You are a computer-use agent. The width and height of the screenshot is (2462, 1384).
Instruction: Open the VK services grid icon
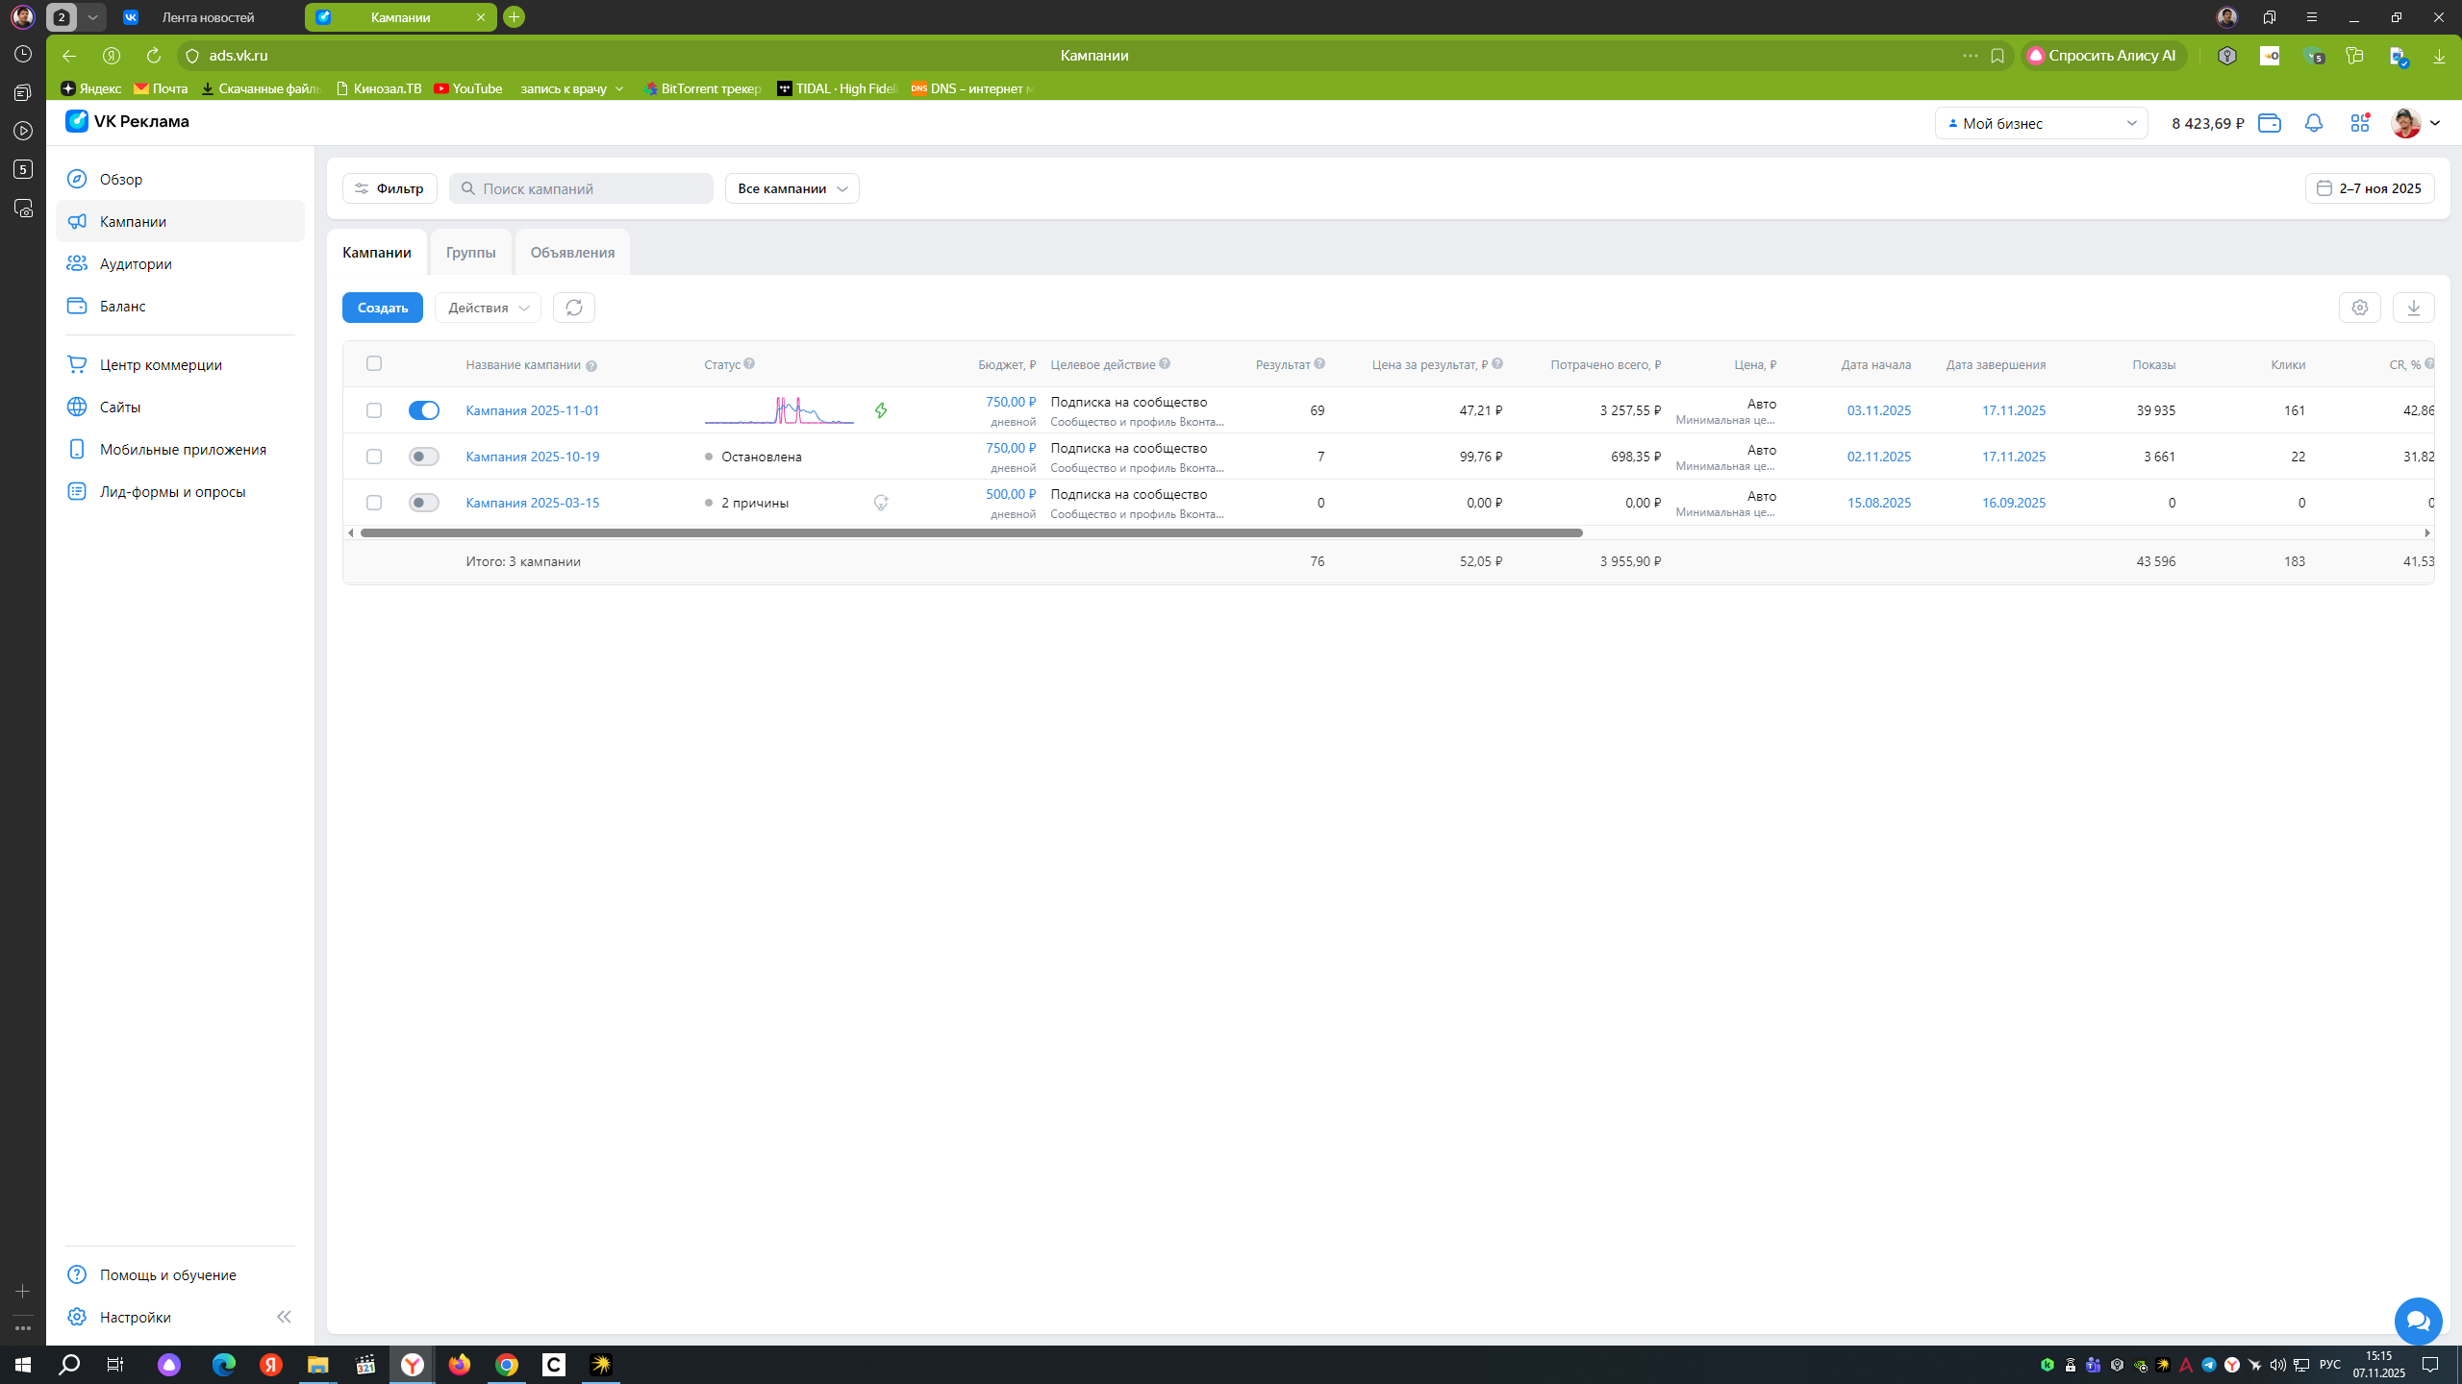pos(2359,123)
